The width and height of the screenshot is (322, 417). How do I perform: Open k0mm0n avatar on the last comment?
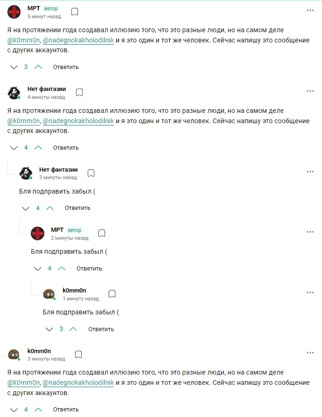pyautogui.click(x=14, y=354)
